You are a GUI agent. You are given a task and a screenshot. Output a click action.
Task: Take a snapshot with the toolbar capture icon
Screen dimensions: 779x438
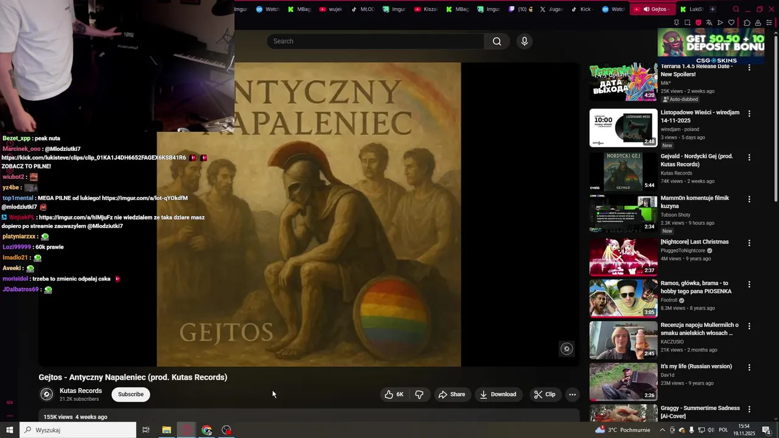pyautogui.click(x=687, y=23)
